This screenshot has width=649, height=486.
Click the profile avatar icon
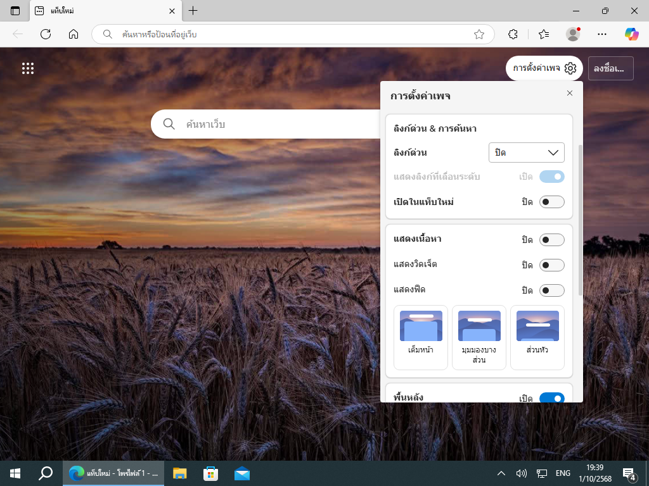point(573,34)
